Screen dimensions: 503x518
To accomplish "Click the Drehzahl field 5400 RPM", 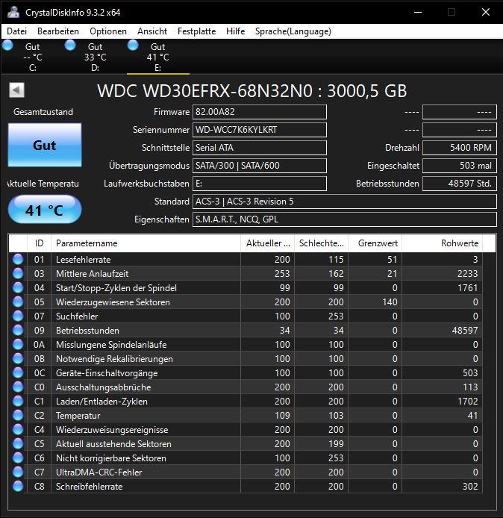I will pyautogui.click(x=460, y=148).
